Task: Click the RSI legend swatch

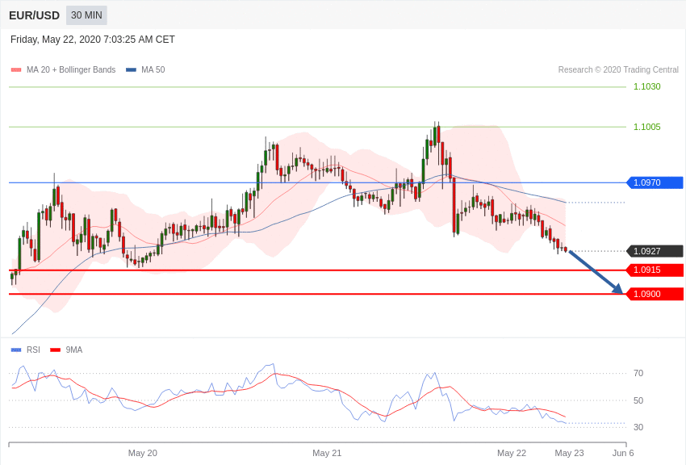Action: 16,350
